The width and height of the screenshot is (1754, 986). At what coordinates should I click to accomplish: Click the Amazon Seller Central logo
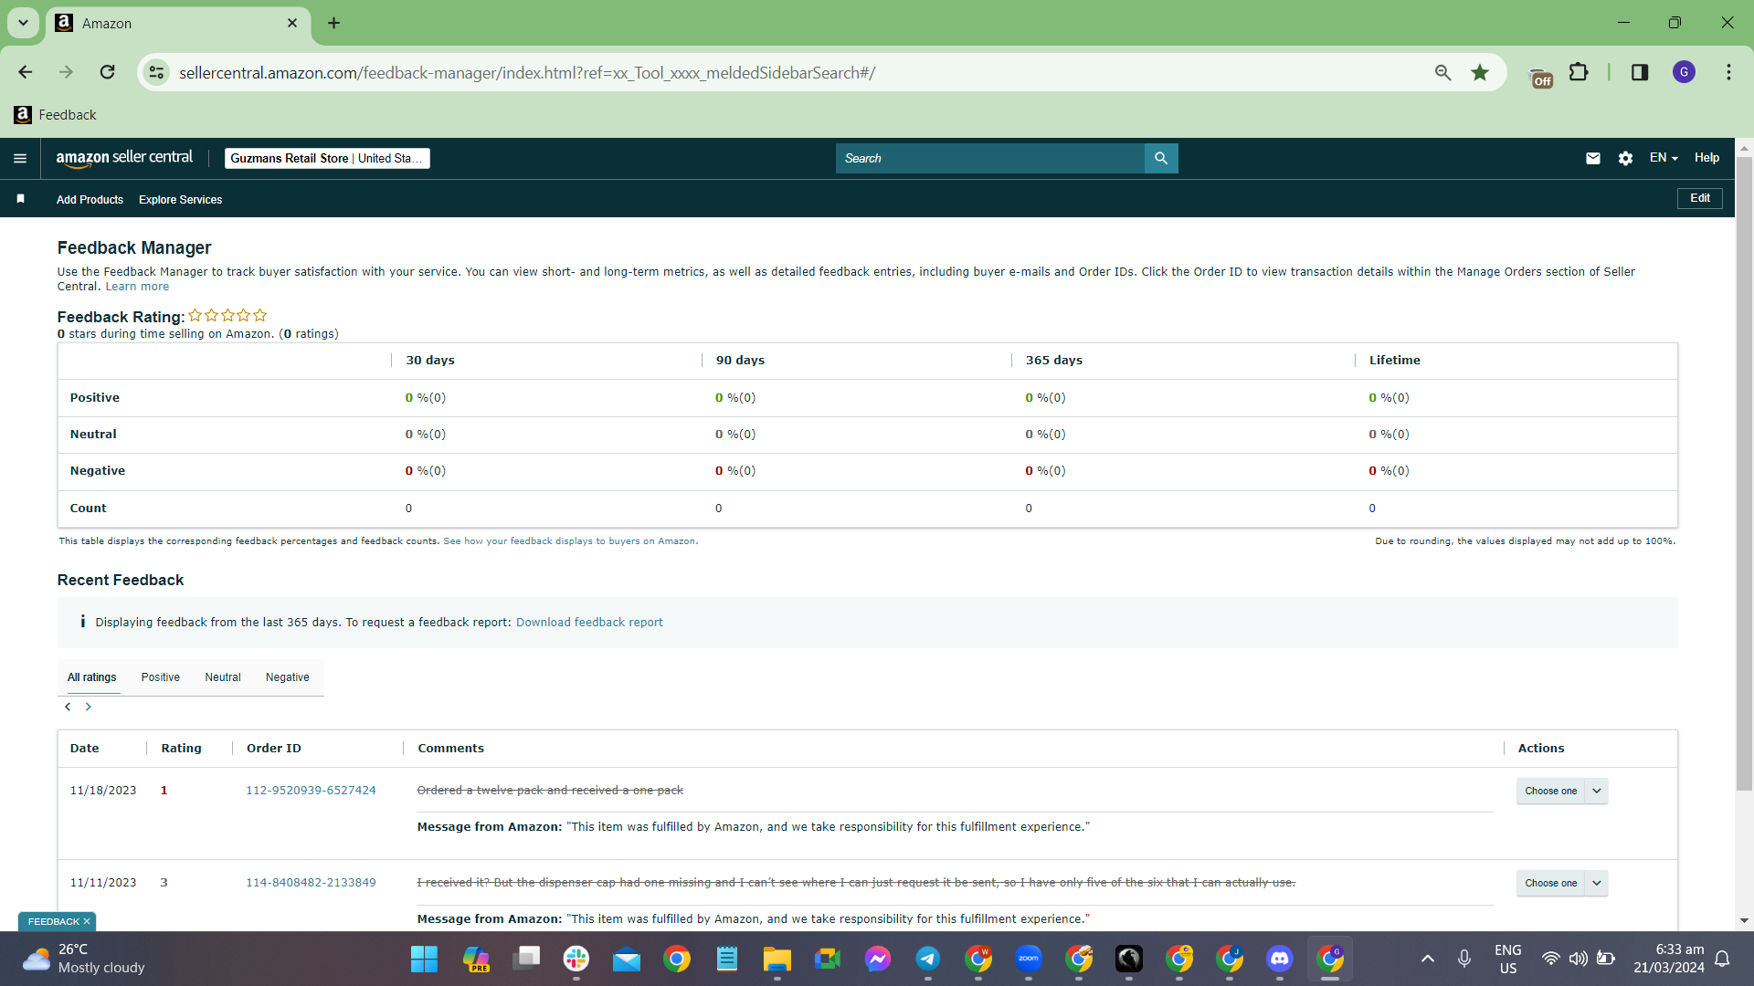(x=124, y=158)
